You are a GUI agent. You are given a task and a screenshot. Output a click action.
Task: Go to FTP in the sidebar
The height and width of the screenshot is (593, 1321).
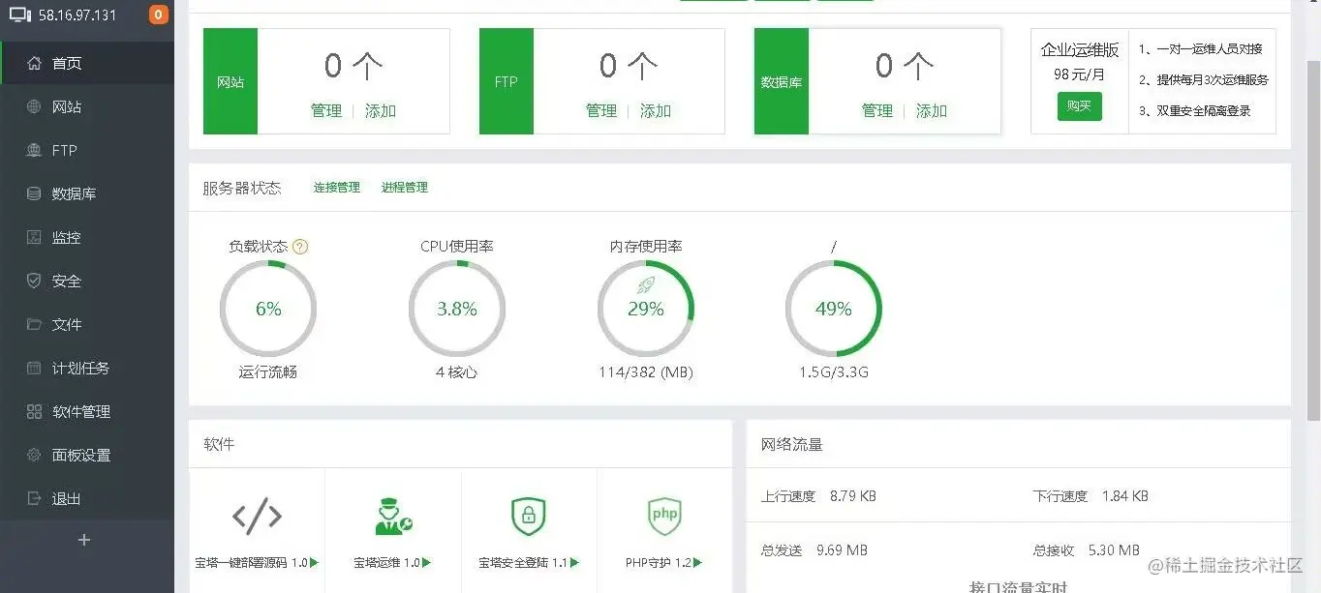87,150
